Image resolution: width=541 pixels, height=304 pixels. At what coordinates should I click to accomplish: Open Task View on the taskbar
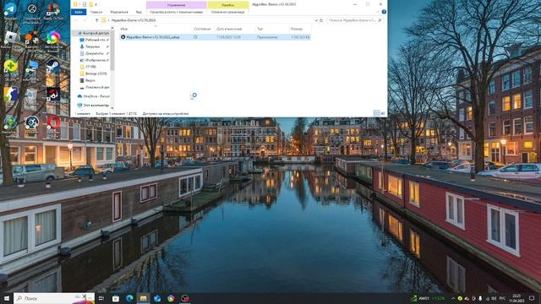101,298
